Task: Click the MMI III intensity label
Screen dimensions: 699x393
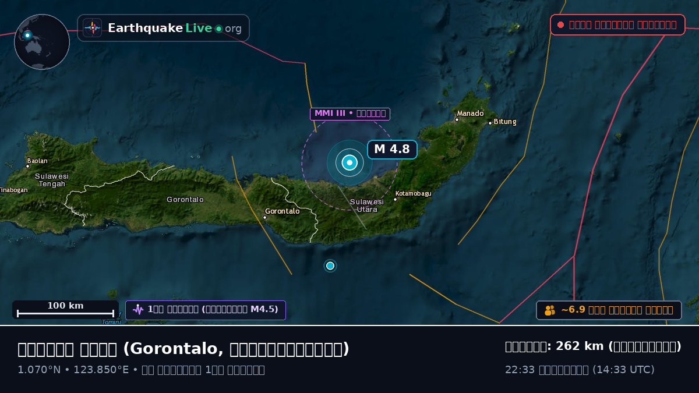Action: 350,114
